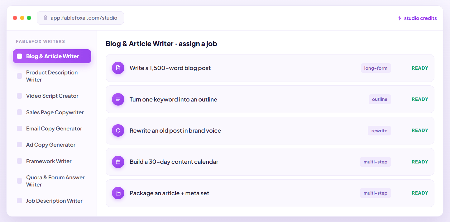This screenshot has height=222, width=450.
Task: Click the square icon beside Framework Writer
Action: [x=20, y=161]
